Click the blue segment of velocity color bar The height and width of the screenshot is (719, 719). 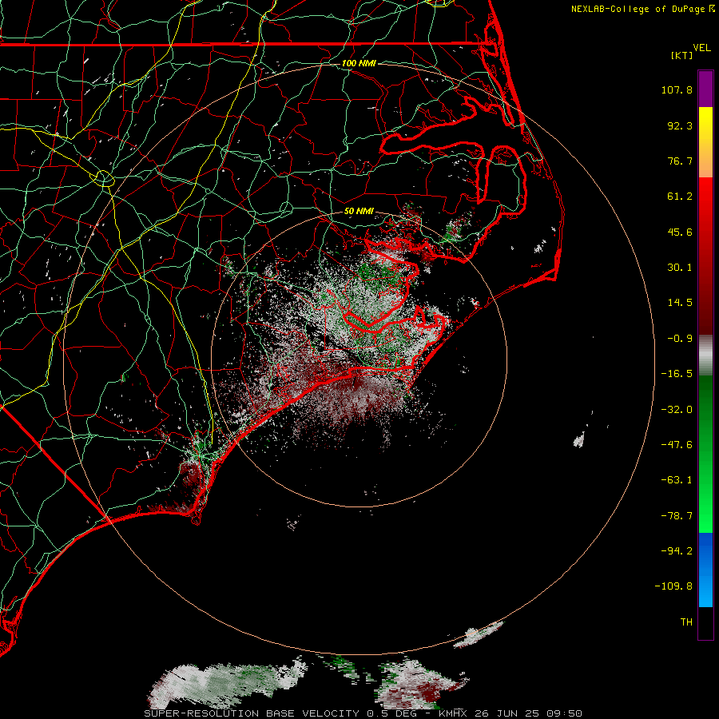coord(705,570)
